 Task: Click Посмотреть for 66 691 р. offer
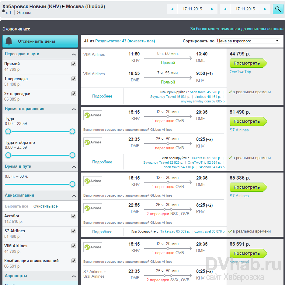pyautogui.click(x=248, y=253)
